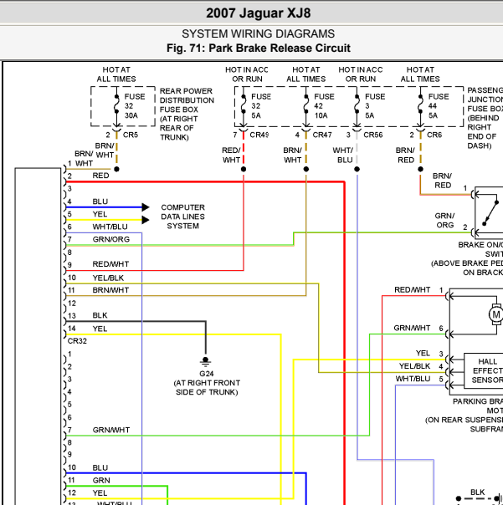Select the "FUSE 42 10A" label
The height and width of the screenshot is (505, 503).
click(x=324, y=106)
